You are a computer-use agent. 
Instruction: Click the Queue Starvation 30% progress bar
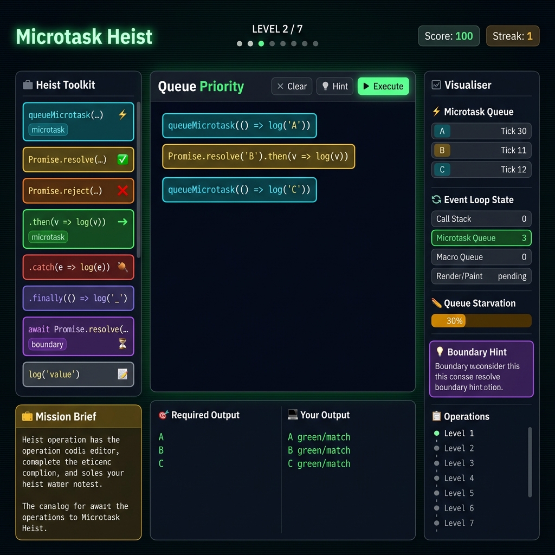point(481,321)
